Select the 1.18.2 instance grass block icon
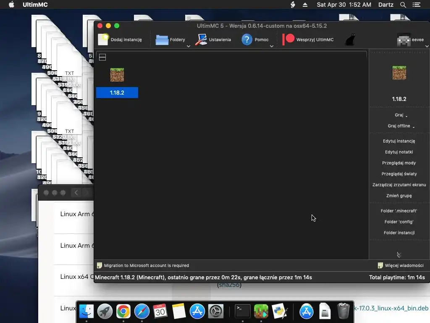 click(x=117, y=75)
